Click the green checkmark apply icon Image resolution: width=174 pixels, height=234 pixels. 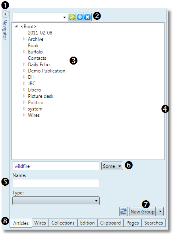coord(72,17)
